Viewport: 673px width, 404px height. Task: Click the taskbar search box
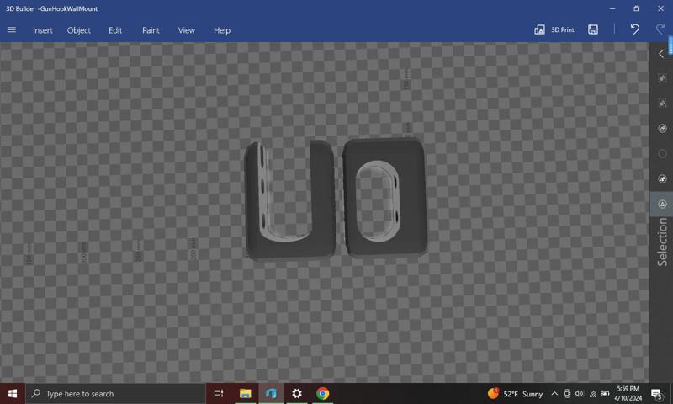(x=116, y=394)
